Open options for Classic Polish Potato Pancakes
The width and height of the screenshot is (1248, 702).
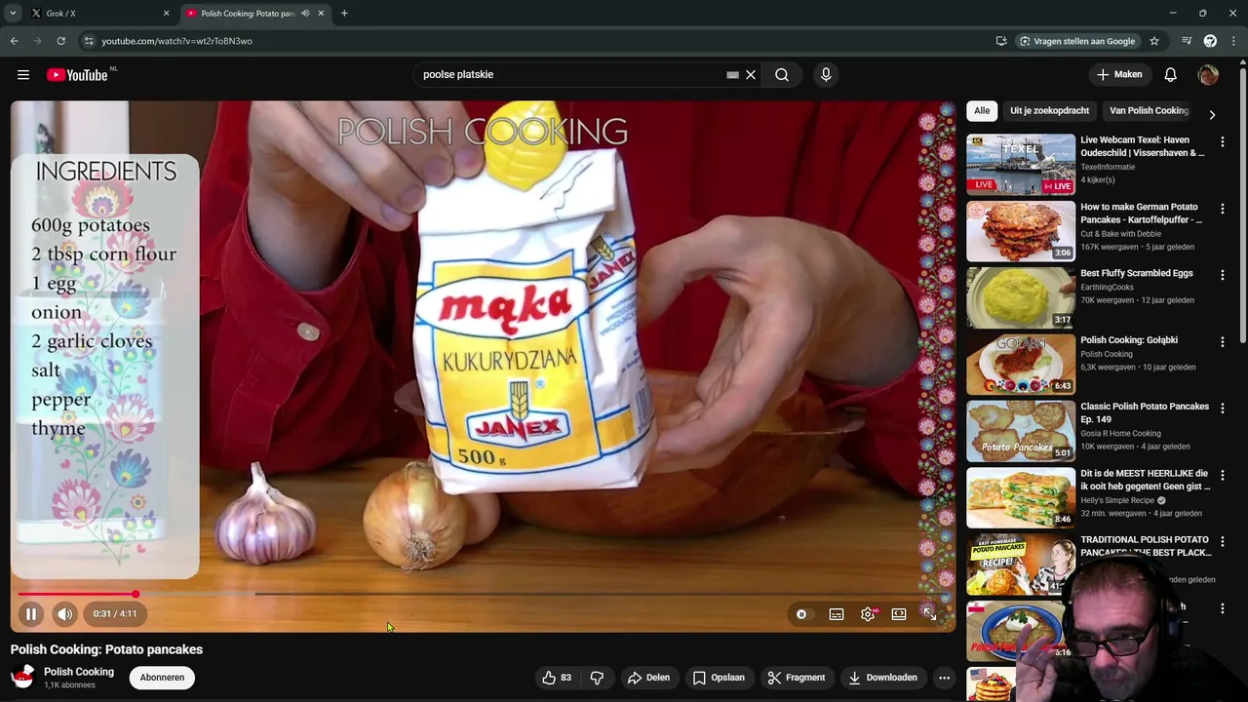click(1223, 409)
